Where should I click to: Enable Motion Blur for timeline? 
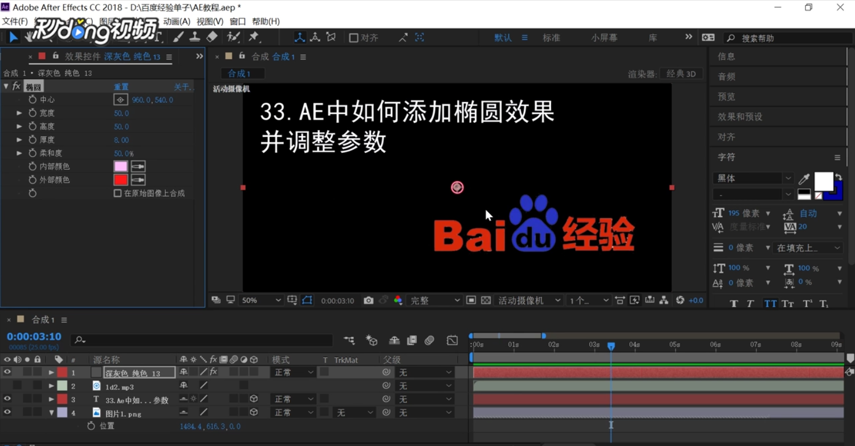pyautogui.click(x=429, y=340)
